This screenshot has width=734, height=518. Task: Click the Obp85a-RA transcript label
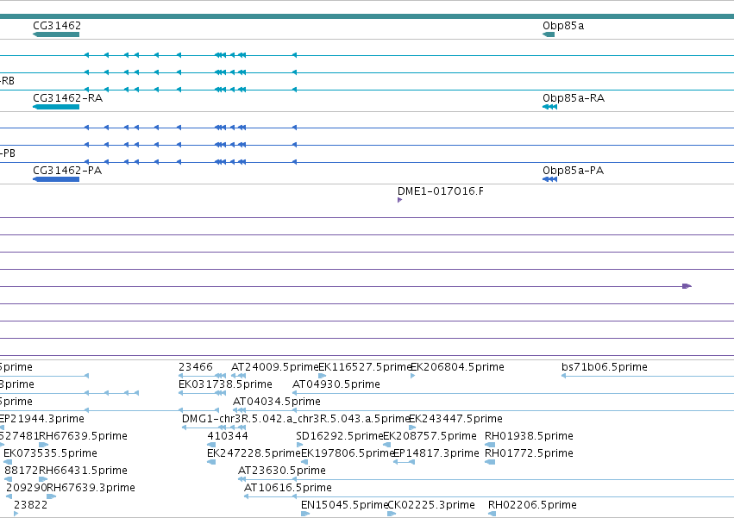tap(574, 98)
